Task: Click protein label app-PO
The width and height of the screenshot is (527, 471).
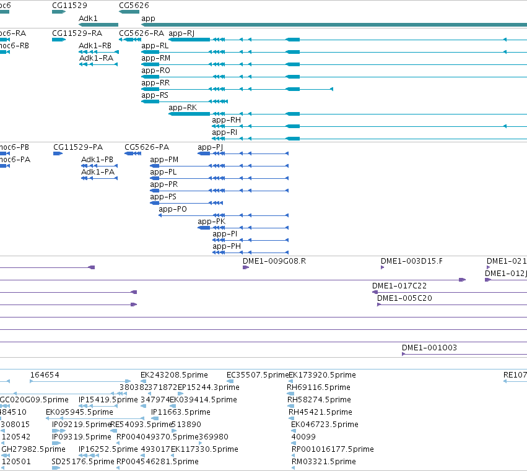Action: pos(173,210)
